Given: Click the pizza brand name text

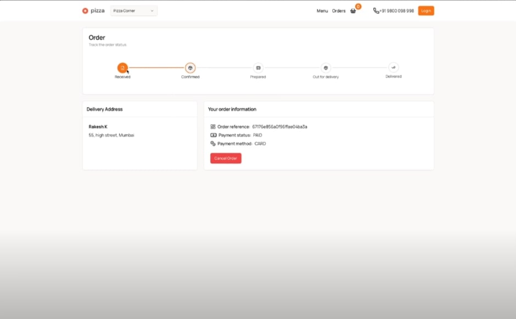Looking at the screenshot, I should [x=98, y=11].
